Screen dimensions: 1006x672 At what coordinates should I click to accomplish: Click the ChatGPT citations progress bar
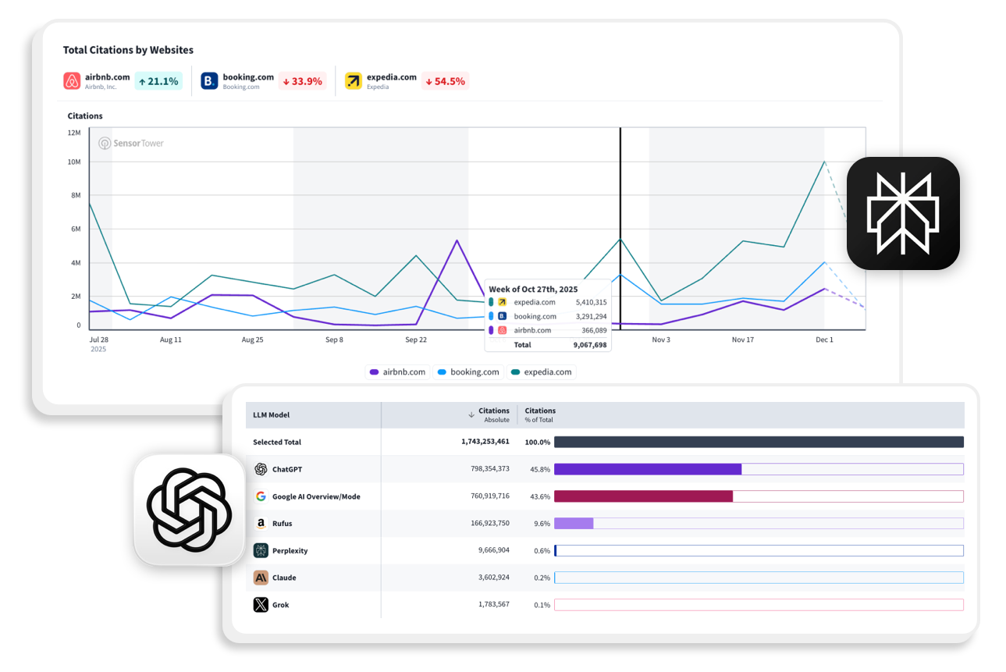pos(648,469)
